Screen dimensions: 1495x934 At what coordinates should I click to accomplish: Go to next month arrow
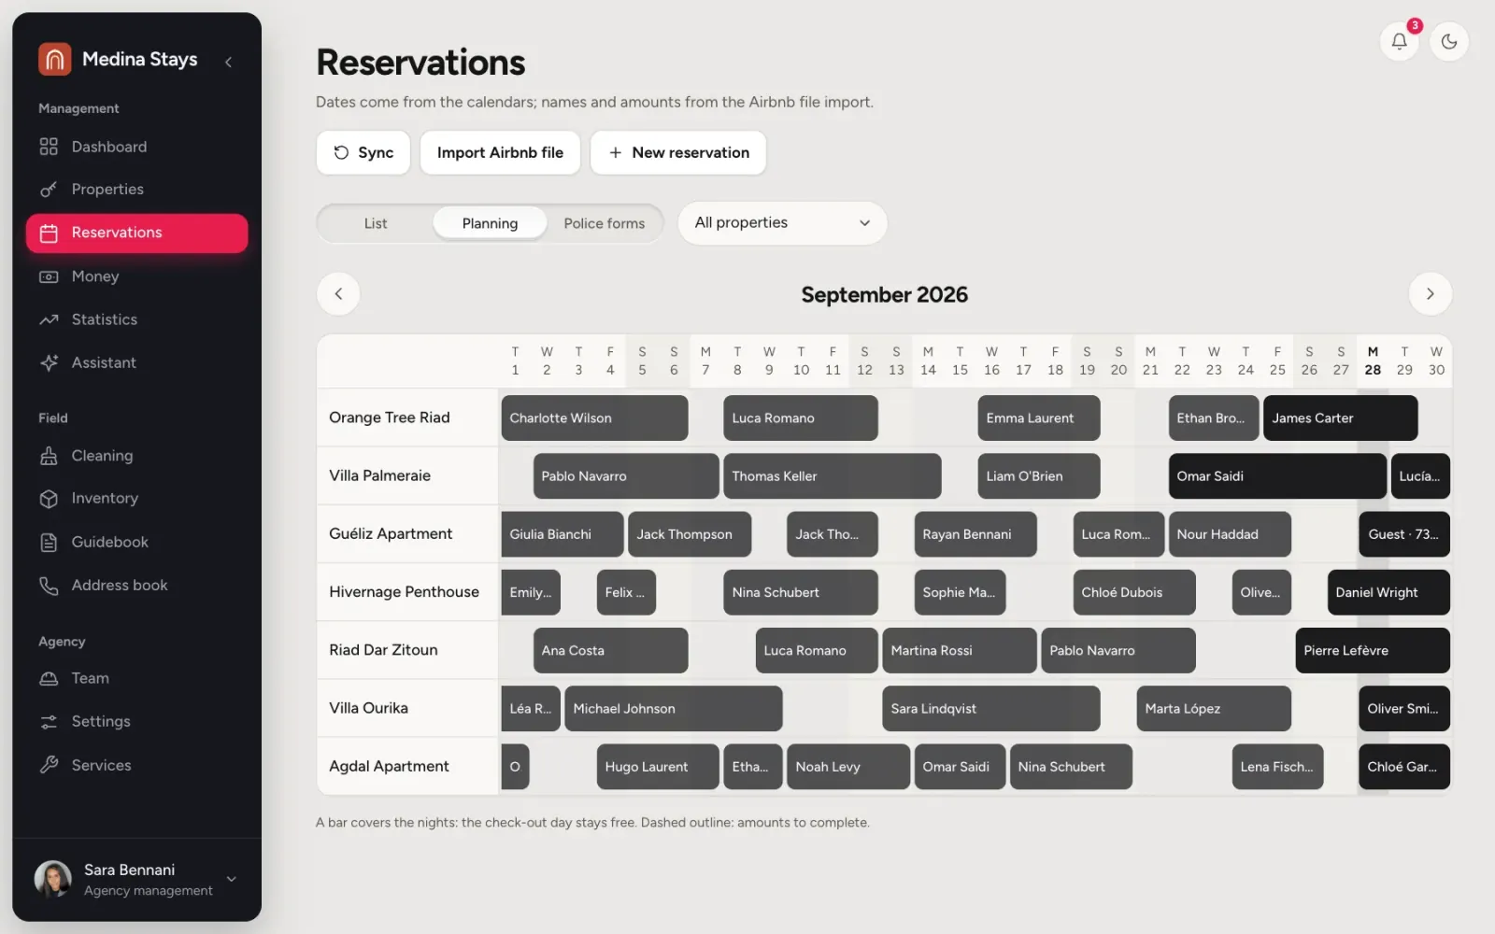1430,294
